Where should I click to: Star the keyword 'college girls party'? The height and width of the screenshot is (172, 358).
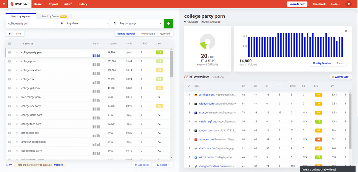(17, 151)
